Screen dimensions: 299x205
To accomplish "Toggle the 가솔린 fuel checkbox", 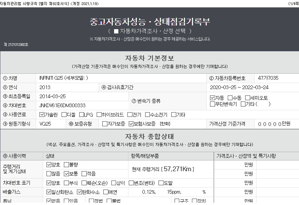I will [x=42, y=115].
